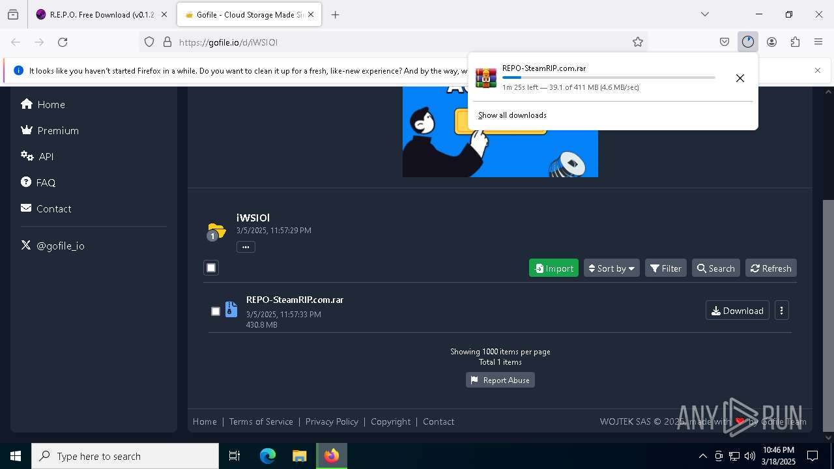The height and width of the screenshot is (469, 834).
Task: Open the Windows notification center
Action: 812,456
